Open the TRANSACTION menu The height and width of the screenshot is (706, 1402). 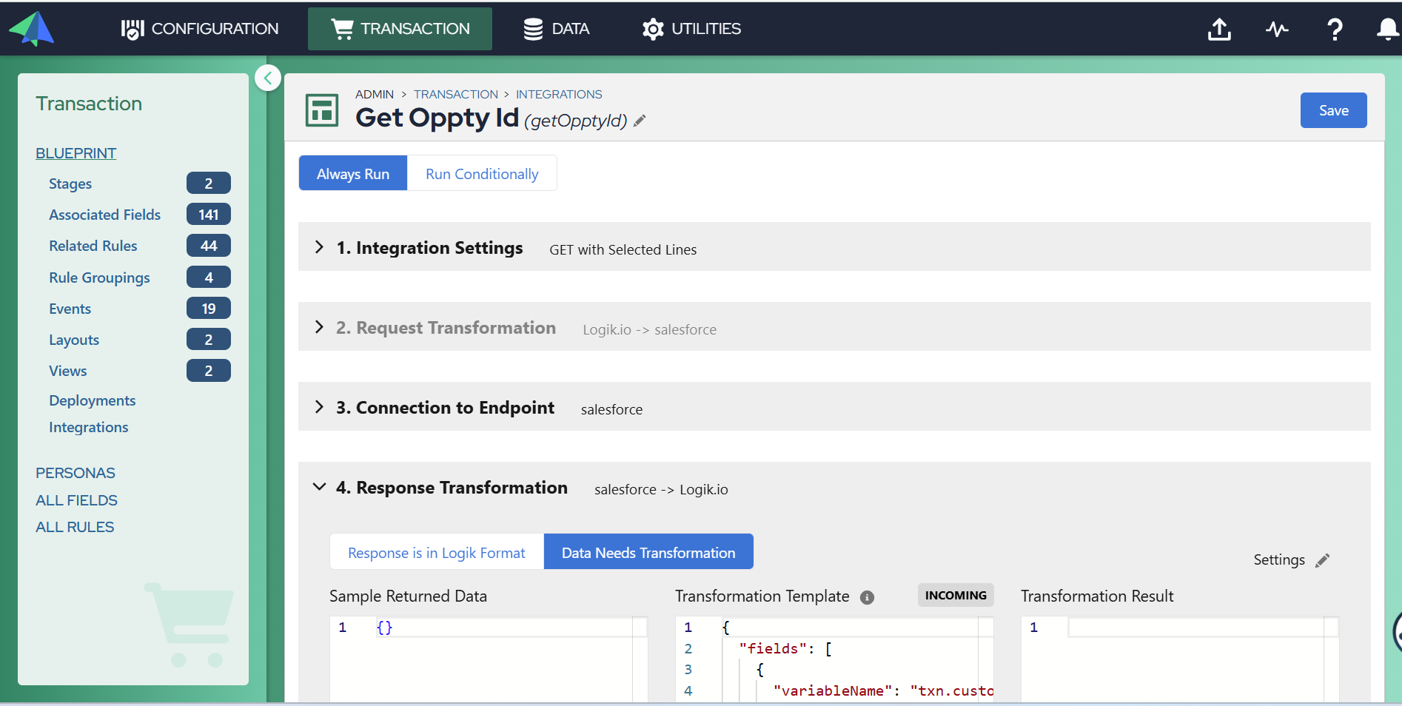[400, 29]
